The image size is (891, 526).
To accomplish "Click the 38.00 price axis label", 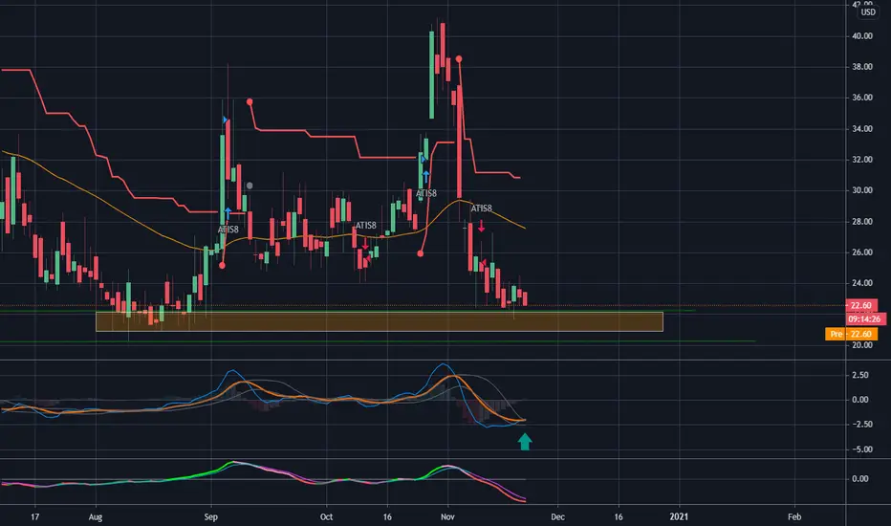I will 862,67.
